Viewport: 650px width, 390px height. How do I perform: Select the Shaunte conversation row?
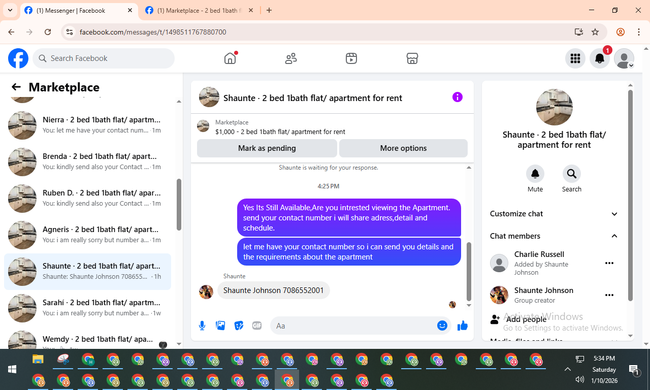coord(87,271)
